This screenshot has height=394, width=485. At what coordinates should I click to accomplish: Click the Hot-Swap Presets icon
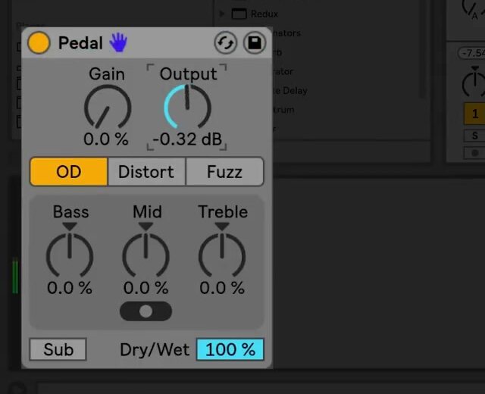(226, 42)
